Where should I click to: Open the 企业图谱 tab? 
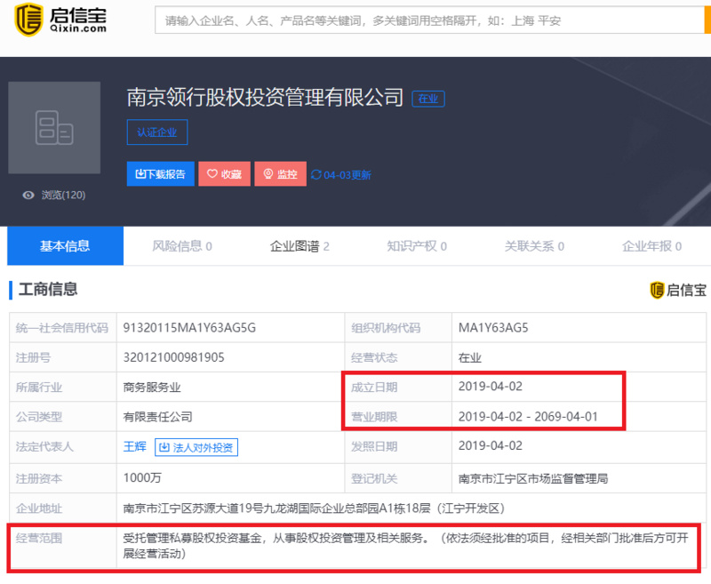[300, 246]
